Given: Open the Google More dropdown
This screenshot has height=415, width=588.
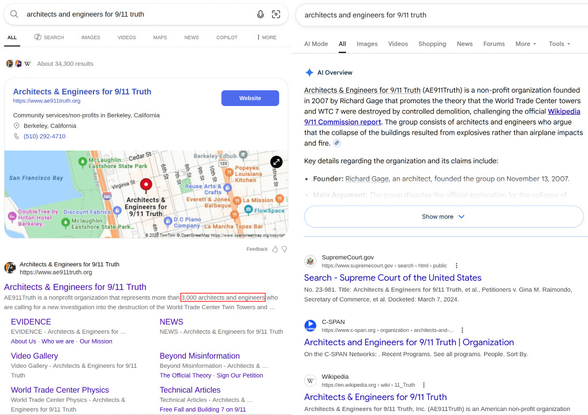Looking at the screenshot, I should click(x=526, y=44).
